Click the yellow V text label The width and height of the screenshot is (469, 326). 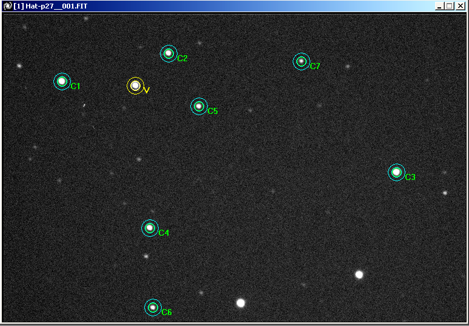tap(147, 90)
